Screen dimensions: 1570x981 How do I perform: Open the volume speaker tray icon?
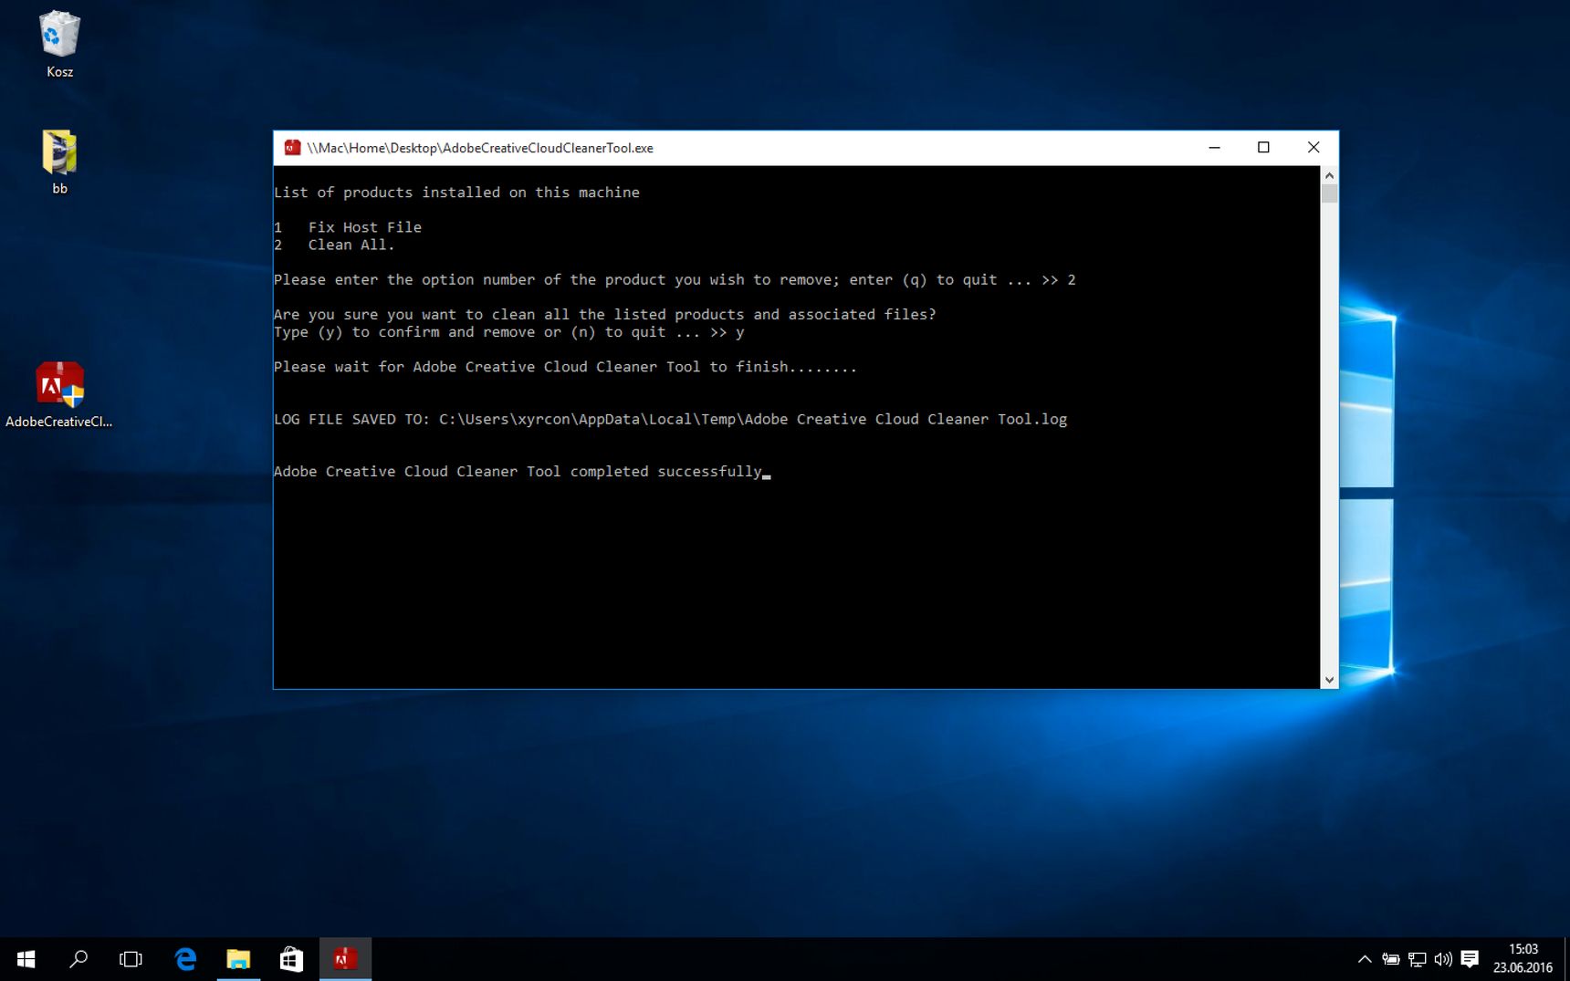1443,959
